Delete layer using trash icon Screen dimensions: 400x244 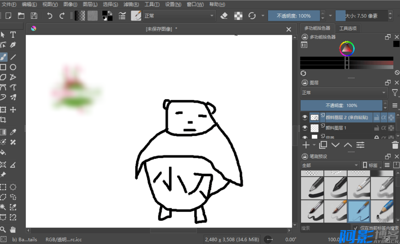(395, 145)
